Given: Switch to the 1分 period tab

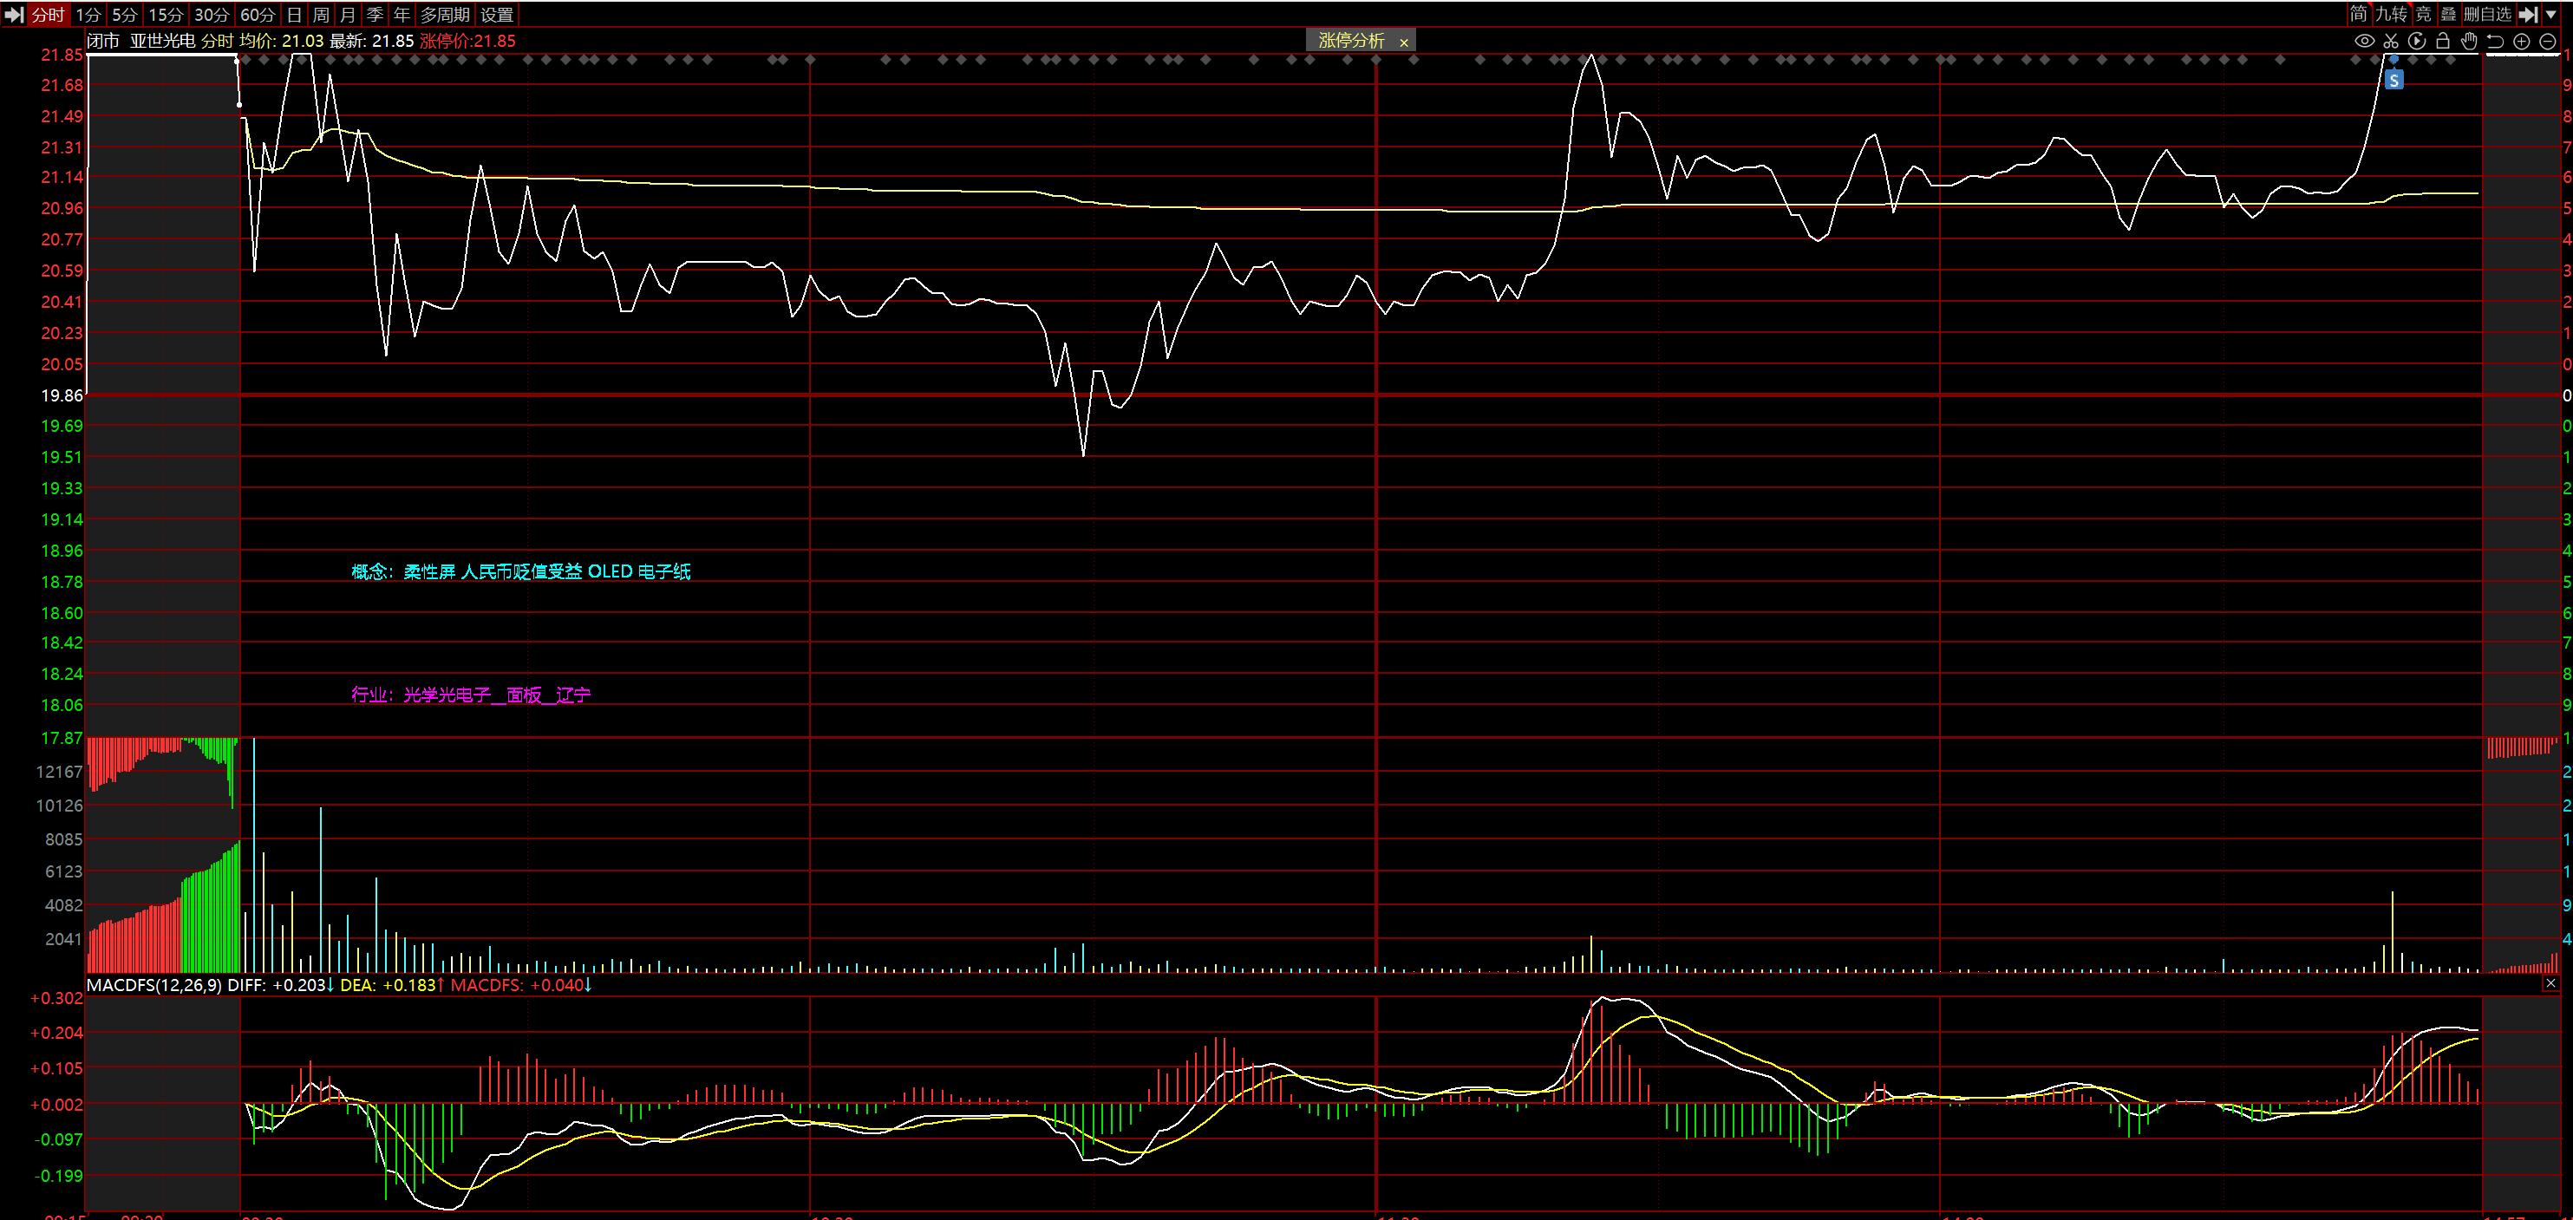Looking at the screenshot, I should click(88, 14).
